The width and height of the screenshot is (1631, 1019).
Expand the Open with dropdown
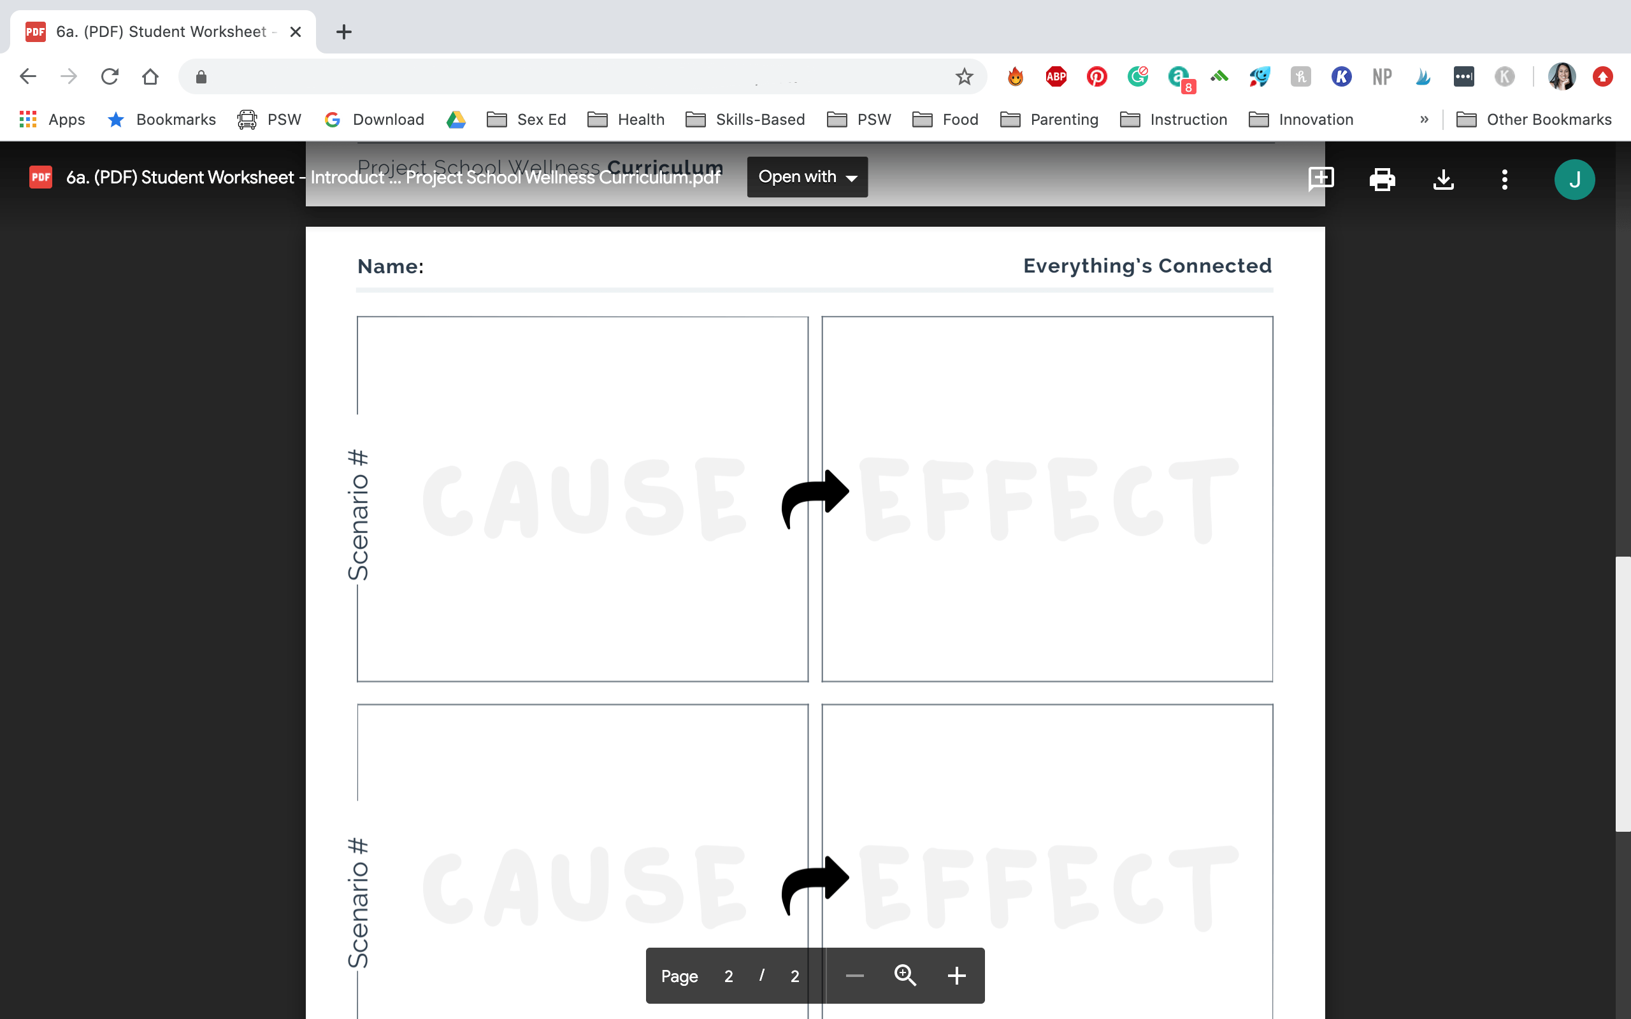(x=807, y=176)
